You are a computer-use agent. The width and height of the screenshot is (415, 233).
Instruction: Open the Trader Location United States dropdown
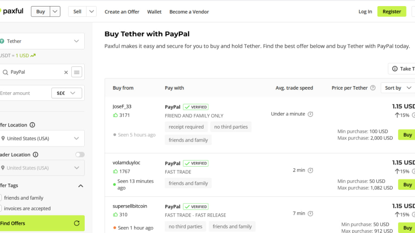point(42,168)
